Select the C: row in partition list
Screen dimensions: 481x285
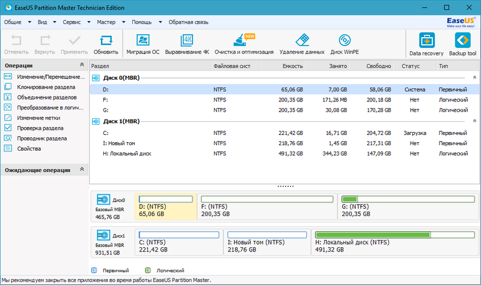click(284, 133)
